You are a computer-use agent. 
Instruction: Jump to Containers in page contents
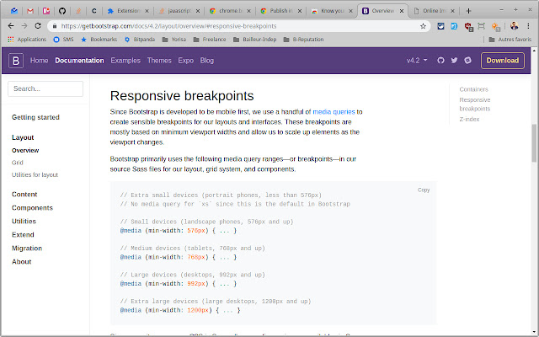tap(473, 89)
